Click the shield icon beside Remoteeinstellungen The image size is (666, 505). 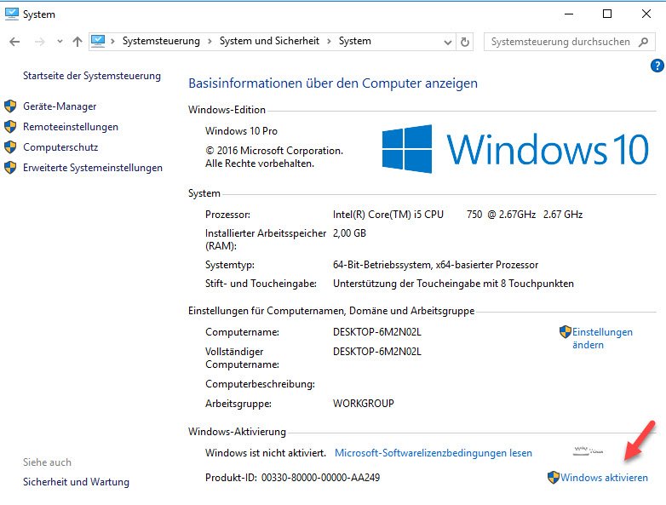10,127
